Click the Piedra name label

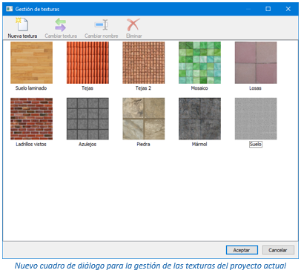[x=143, y=144]
